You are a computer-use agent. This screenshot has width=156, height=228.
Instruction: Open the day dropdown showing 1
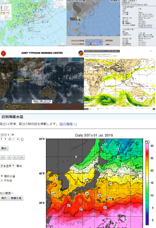pyautogui.click(x=16, y=139)
